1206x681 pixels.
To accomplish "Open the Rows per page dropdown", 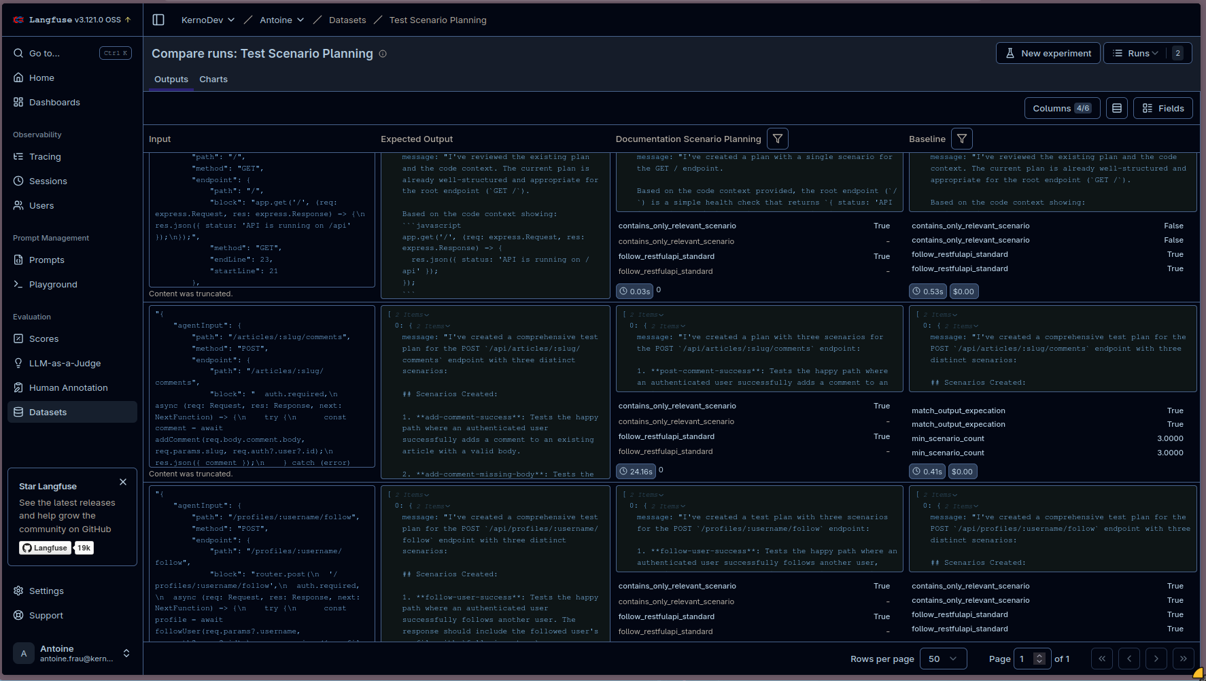I will click(942, 659).
